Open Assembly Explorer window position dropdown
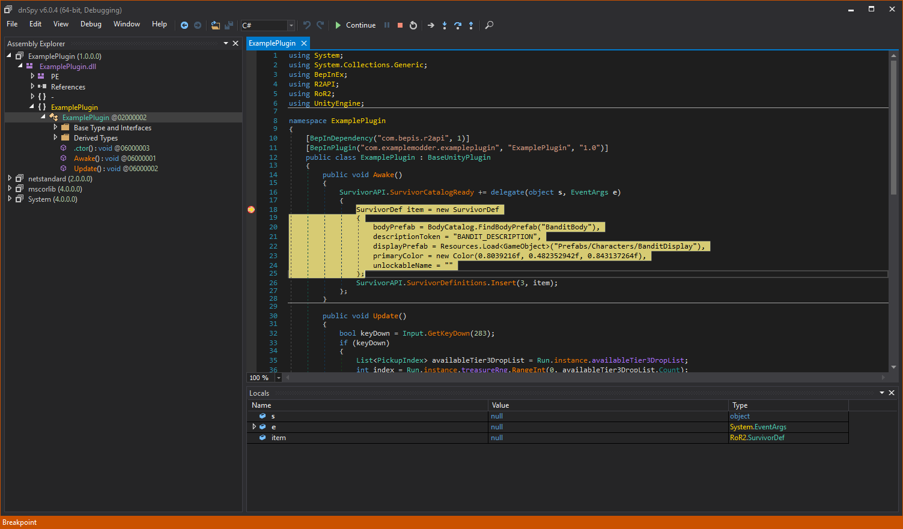 tap(226, 43)
